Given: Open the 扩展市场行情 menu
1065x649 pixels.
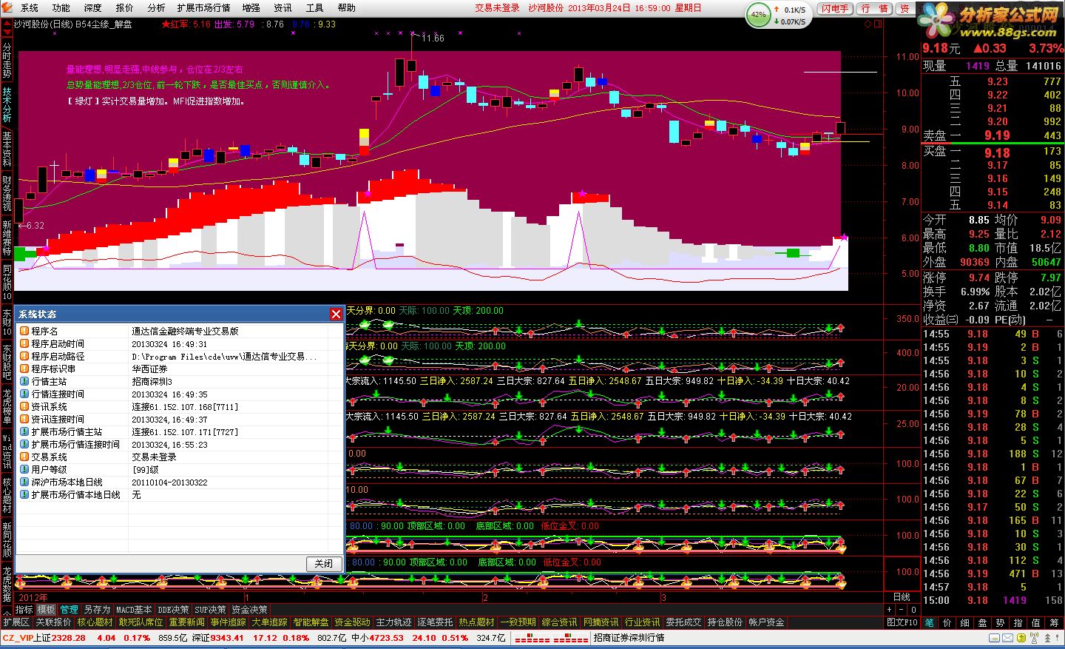Looking at the screenshot, I should coord(203,8).
